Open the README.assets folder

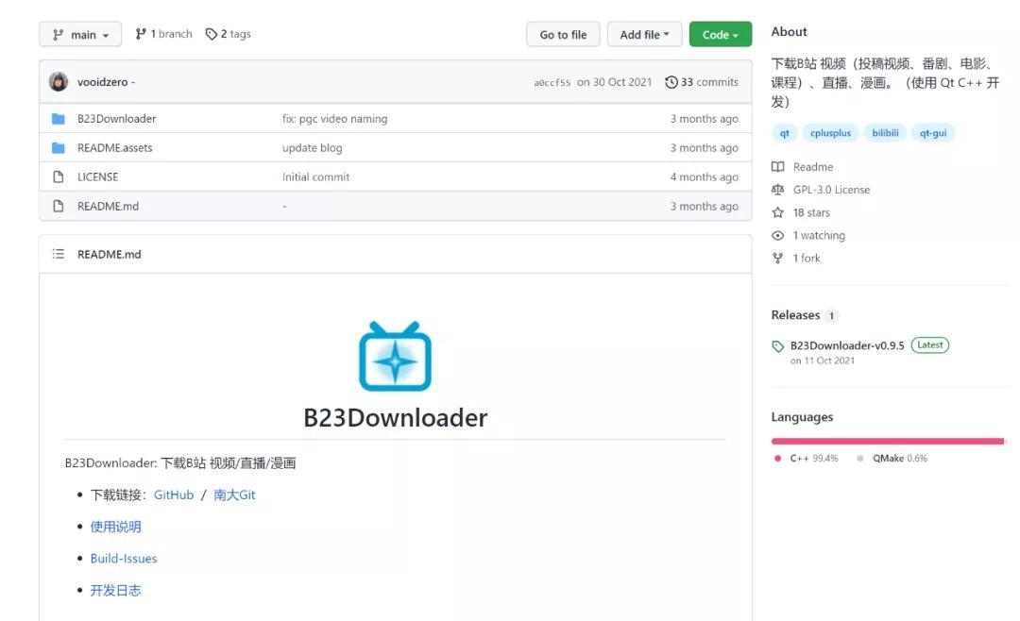[114, 147]
